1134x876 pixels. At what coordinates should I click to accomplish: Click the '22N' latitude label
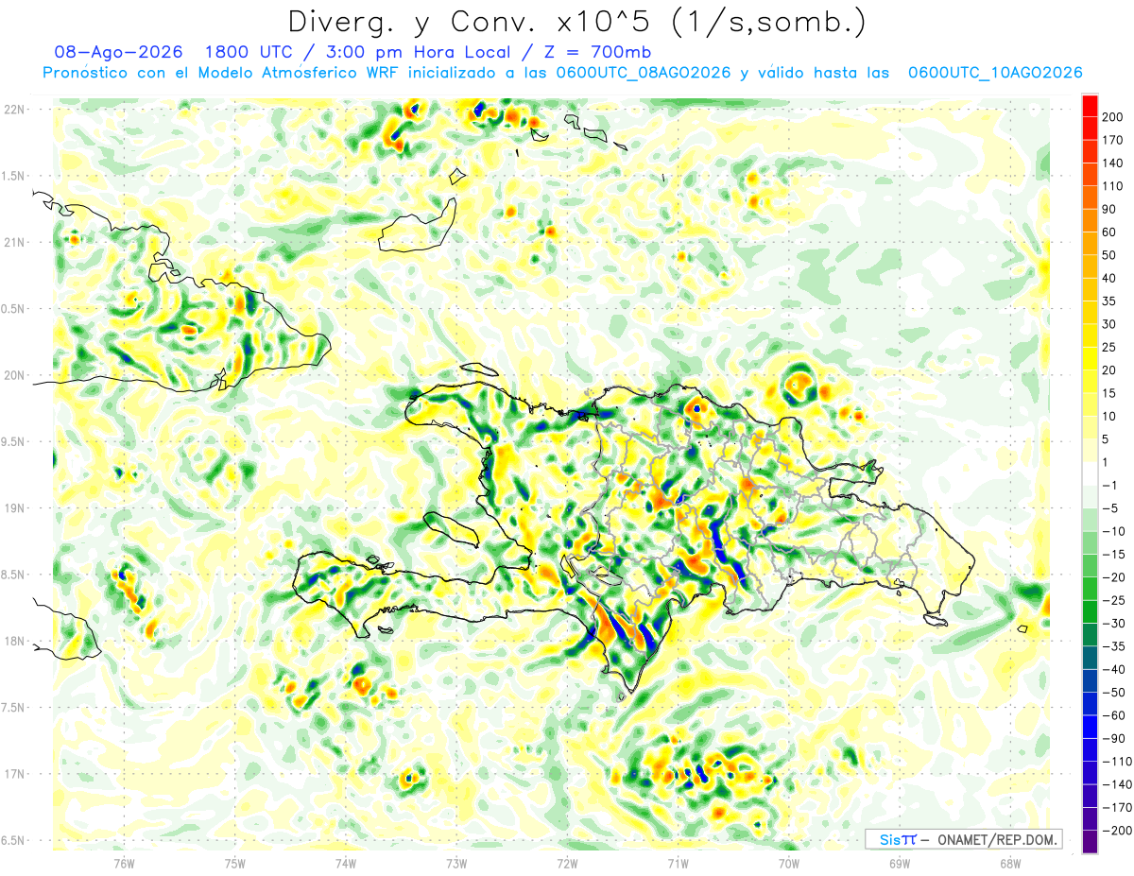coord(14,110)
